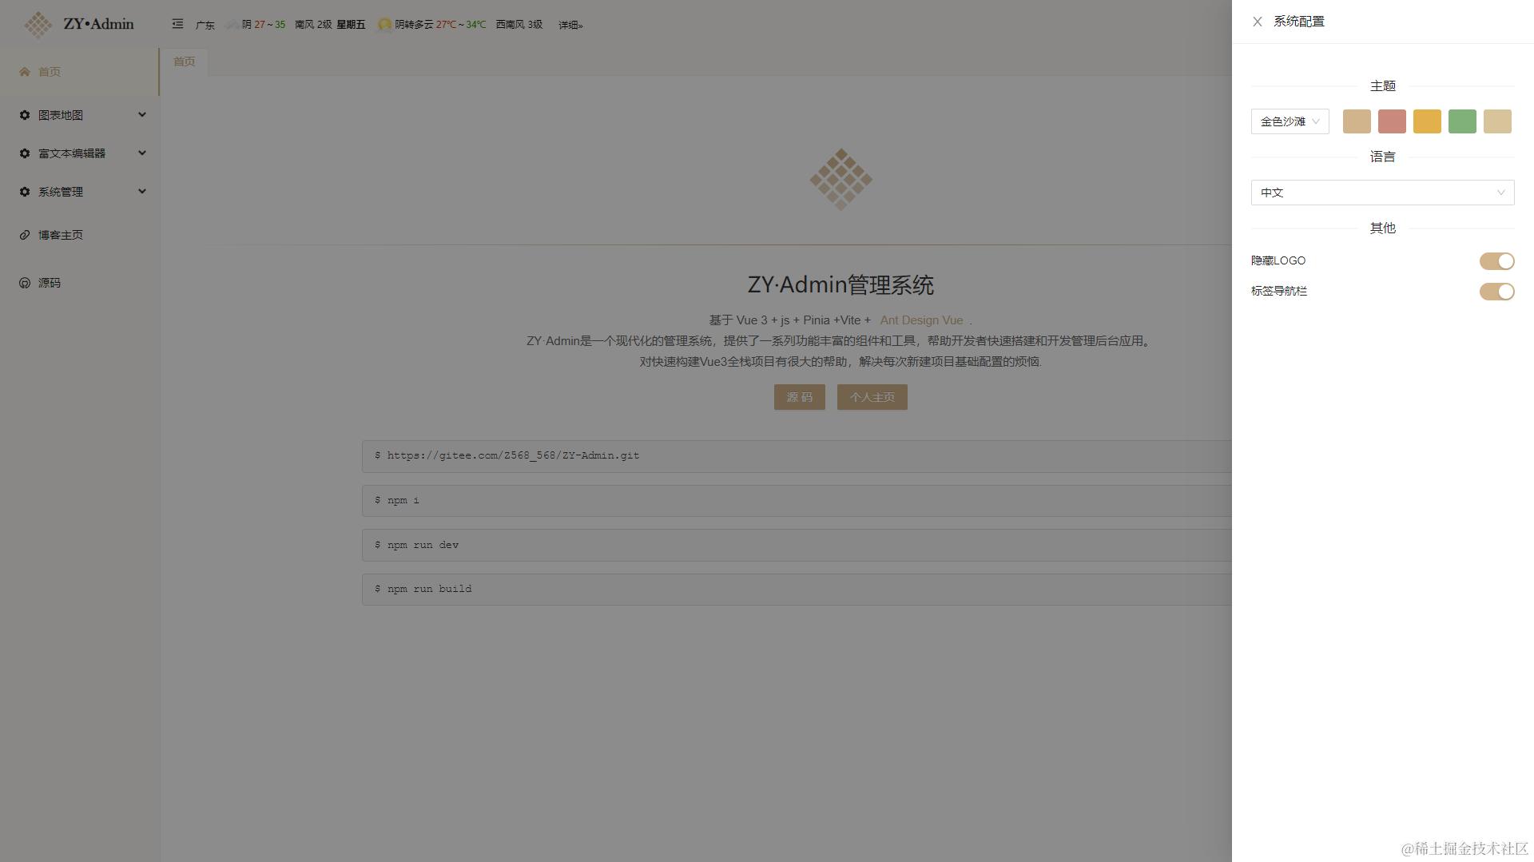Close the 系统配置 panel
Screen dimensions: 1534x862
(x=1257, y=22)
